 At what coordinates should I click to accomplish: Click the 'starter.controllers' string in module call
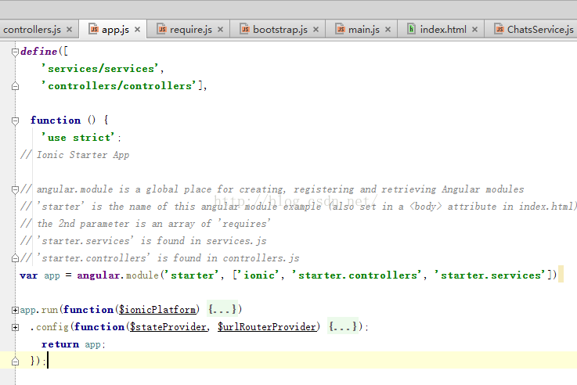356,275
